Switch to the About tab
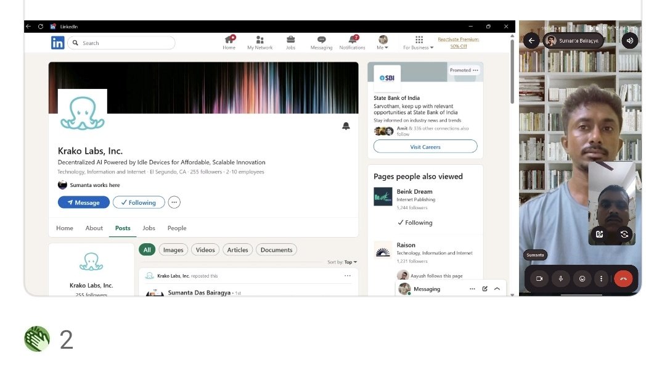Screen dimensions: 646x366 (x=94, y=228)
